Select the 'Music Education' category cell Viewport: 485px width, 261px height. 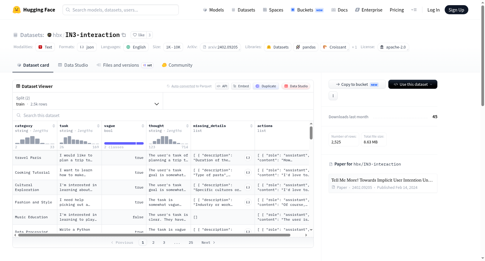pyautogui.click(x=35, y=217)
